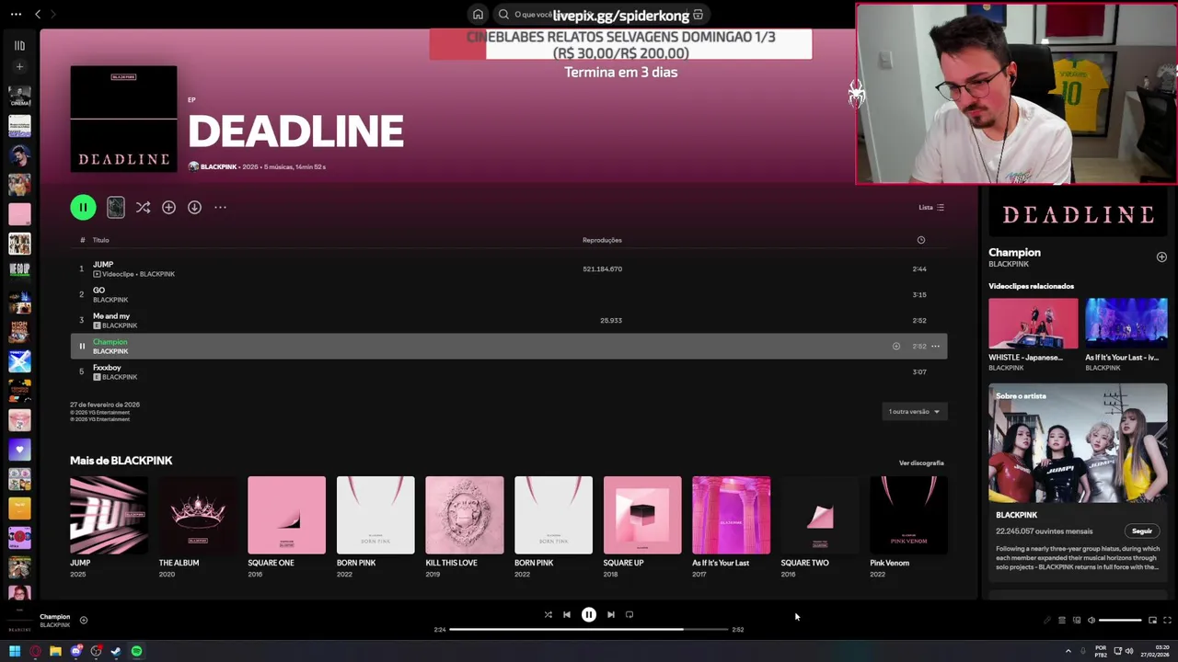Open more options for the DEADLINE album
This screenshot has width=1178, height=662.
[x=220, y=208]
